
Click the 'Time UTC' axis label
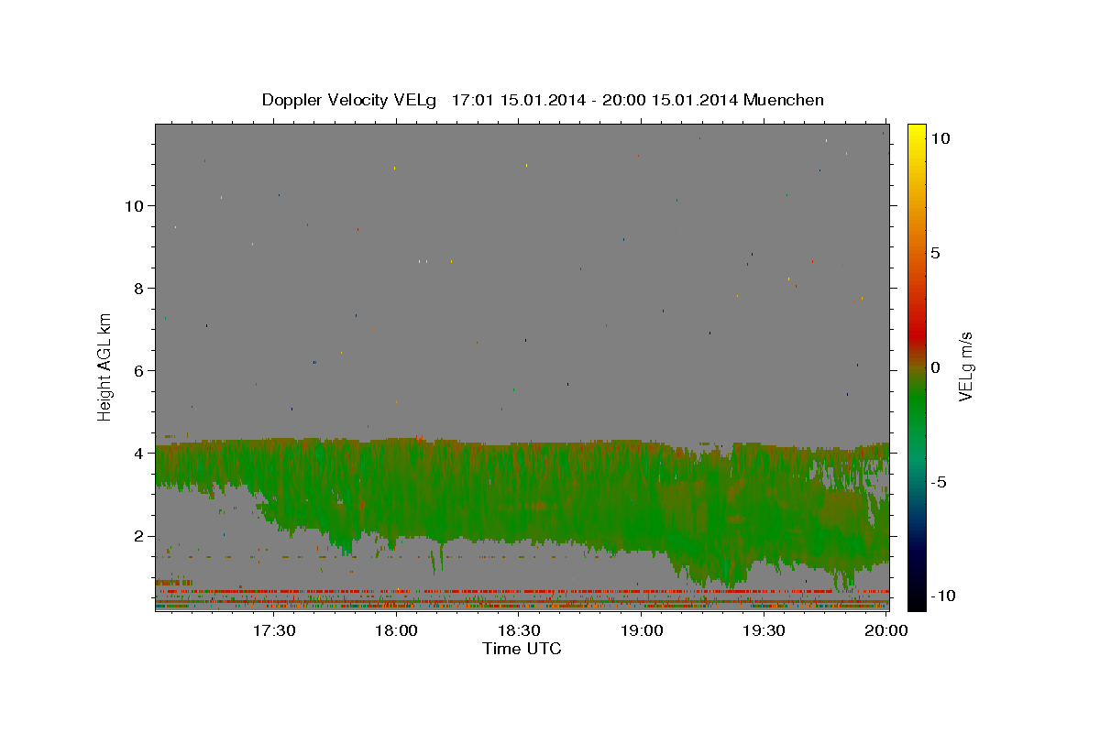pyautogui.click(x=522, y=649)
